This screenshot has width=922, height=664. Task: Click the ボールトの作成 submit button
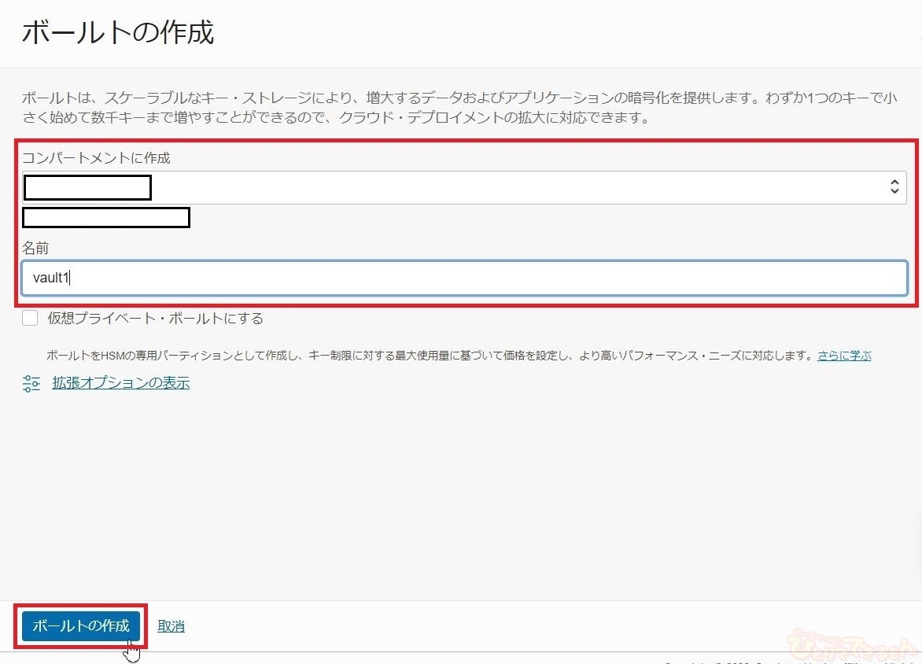tap(80, 626)
